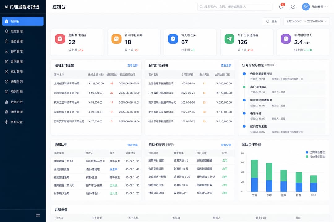
Task: Click 续约跟进任务 rule name
Action: (156, 185)
